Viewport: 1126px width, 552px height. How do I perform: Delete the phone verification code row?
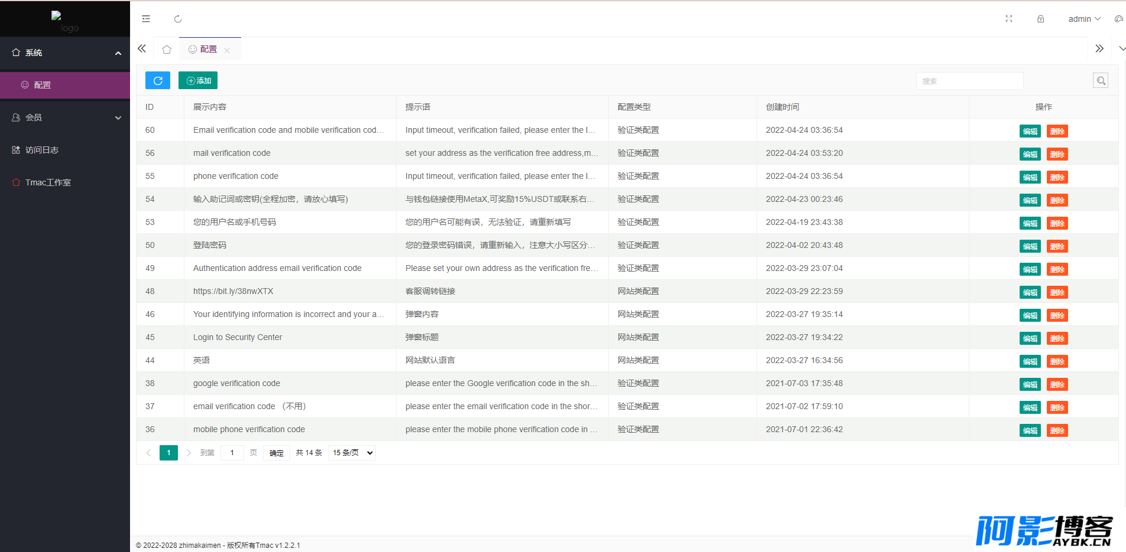pyautogui.click(x=1057, y=177)
